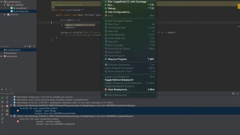The height and width of the screenshot is (135, 240).
Task: Click the Messages panel gear icon
Action: pyautogui.click(x=233, y=93)
